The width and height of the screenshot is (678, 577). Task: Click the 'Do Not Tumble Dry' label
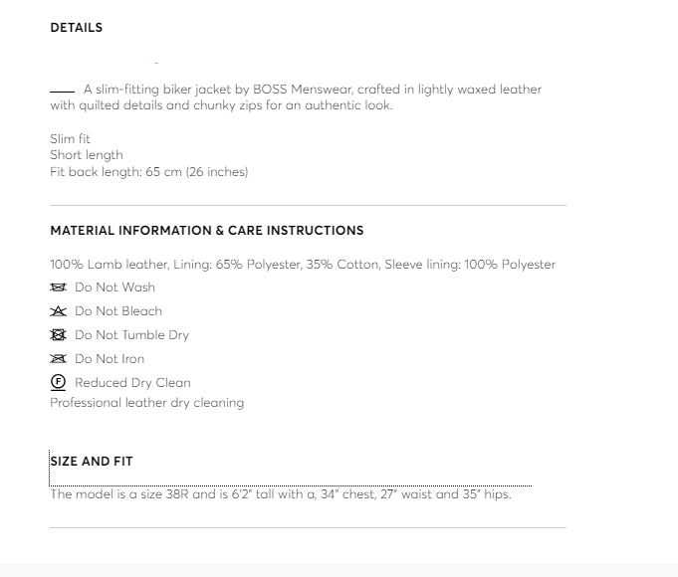click(x=131, y=335)
